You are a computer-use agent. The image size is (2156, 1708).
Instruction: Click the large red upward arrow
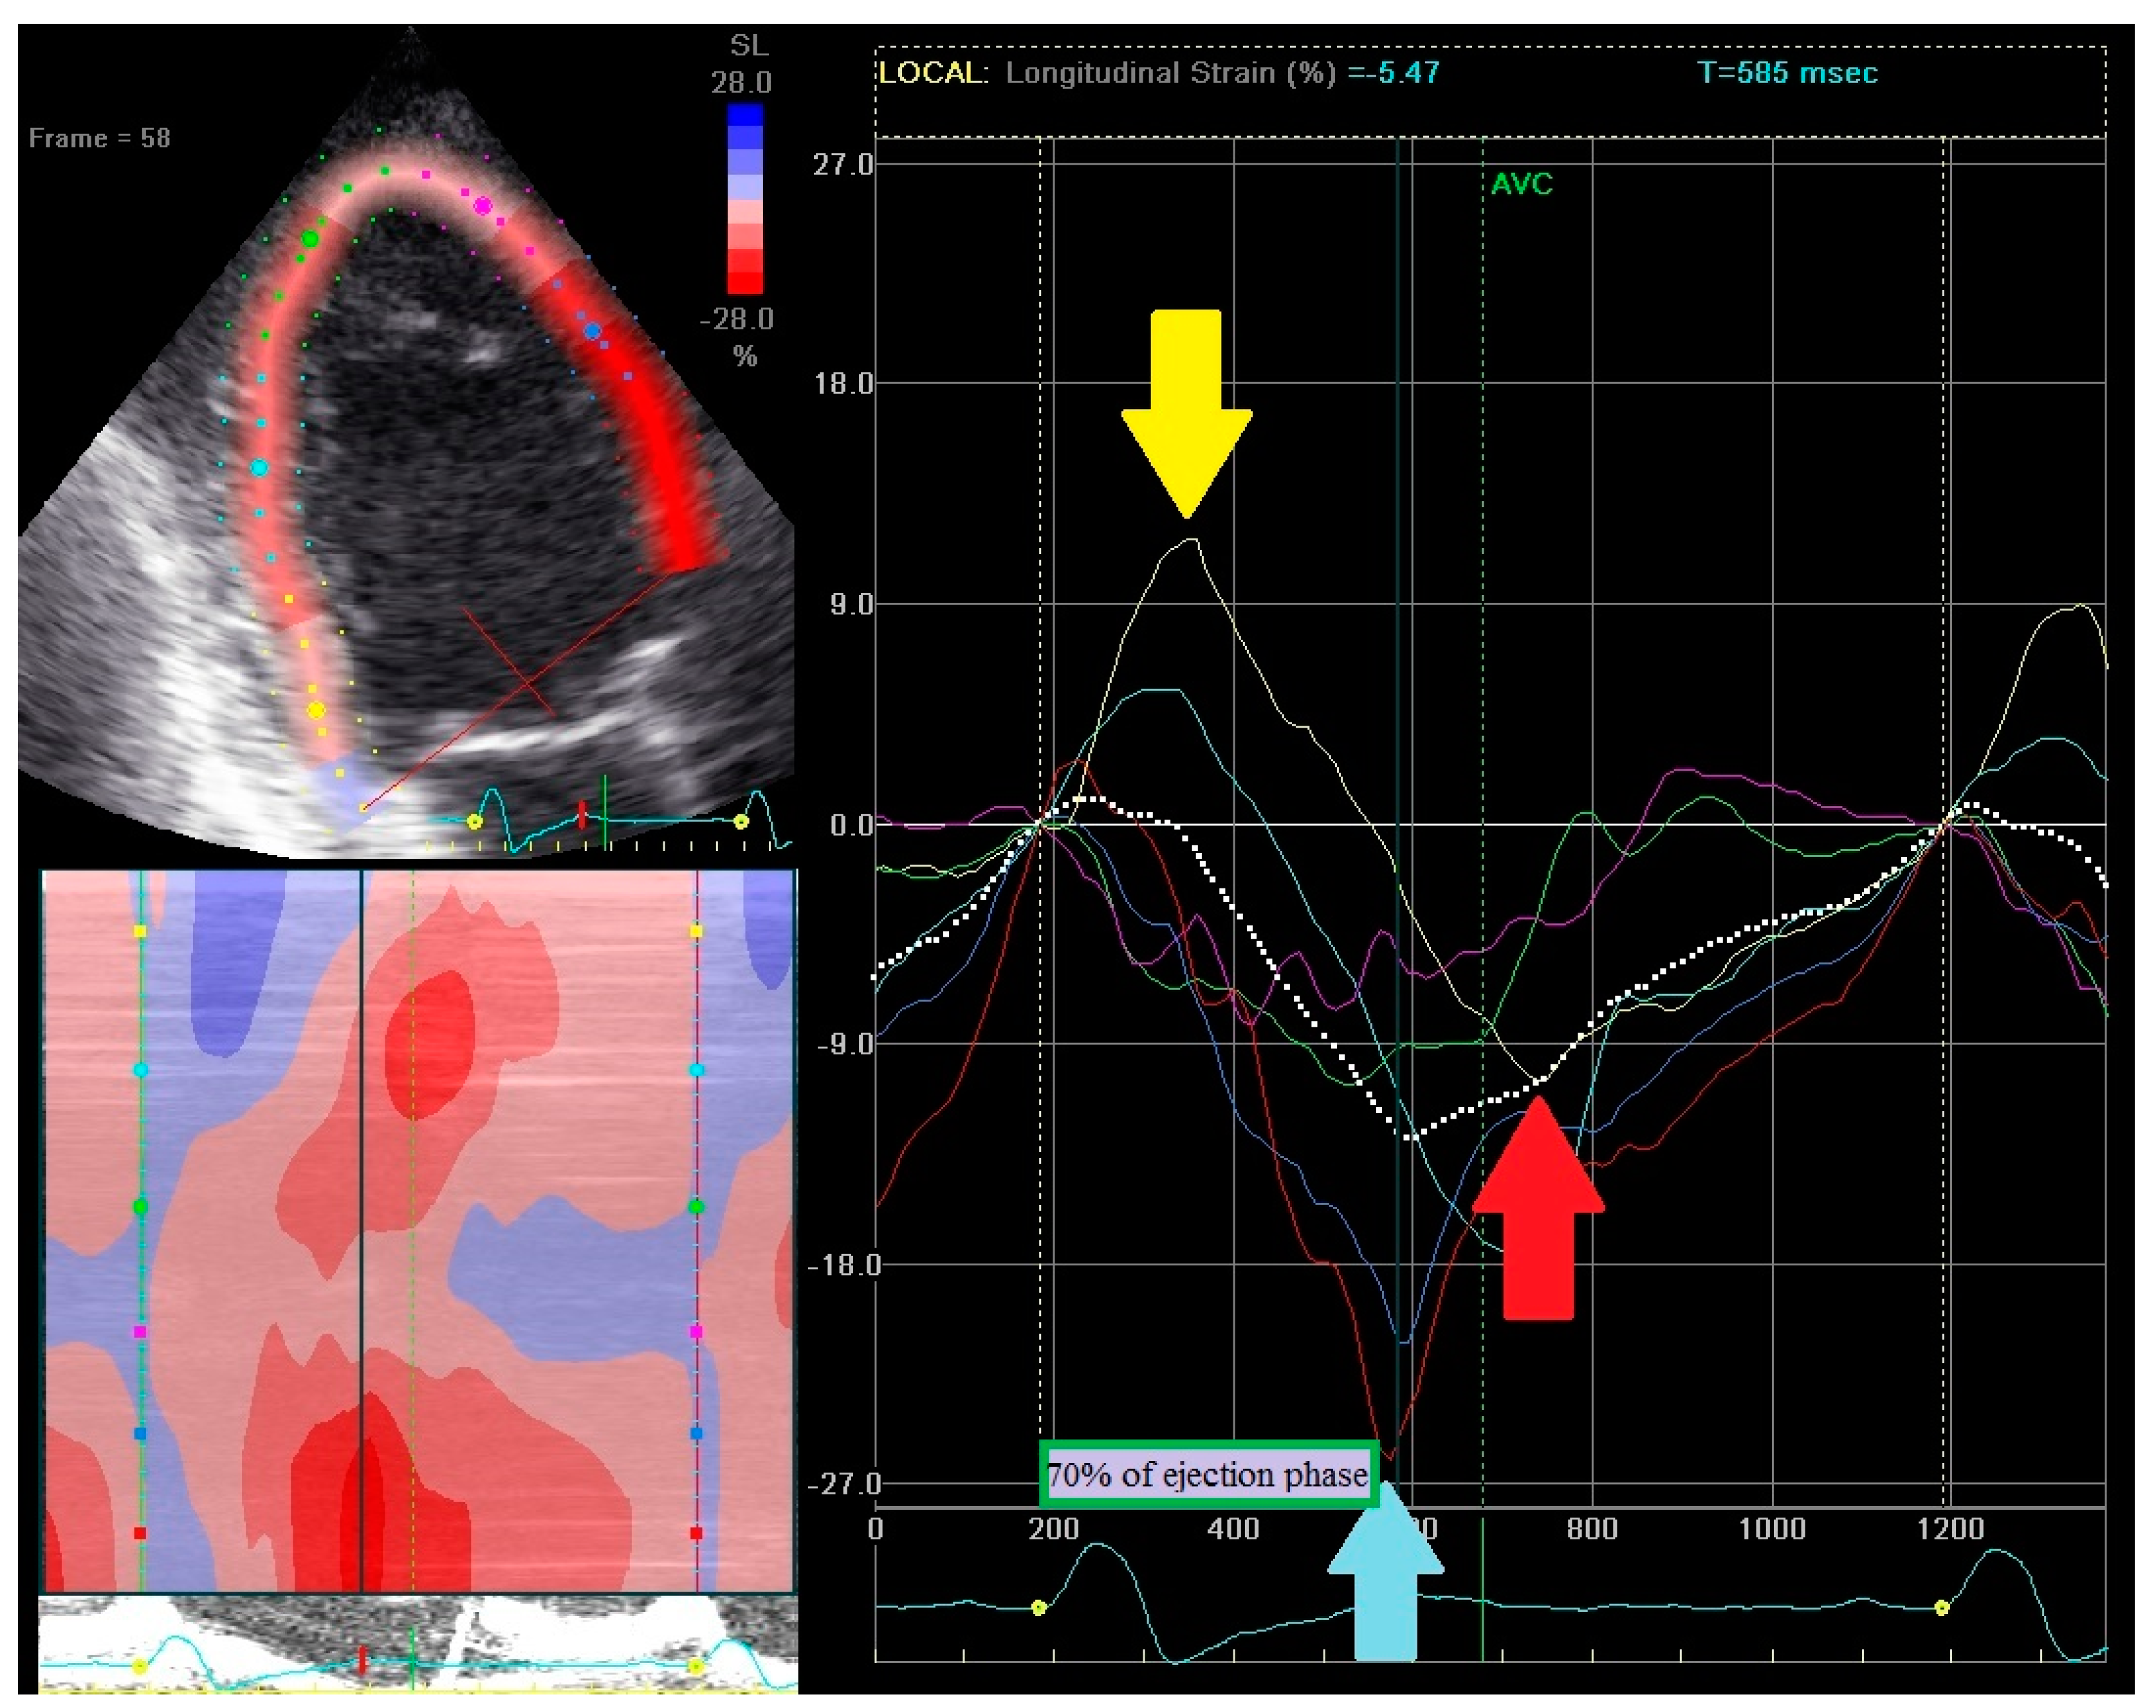[x=1538, y=1210]
